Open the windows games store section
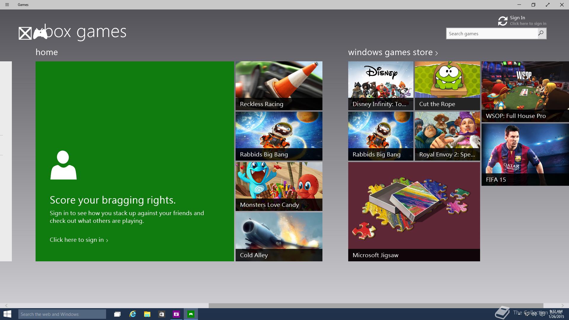This screenshot has width=569, height=320. tap(390, 52)
